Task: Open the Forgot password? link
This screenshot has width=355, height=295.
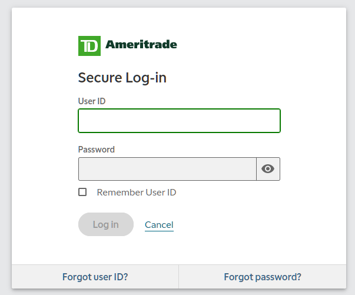Action: click(263, 277)
